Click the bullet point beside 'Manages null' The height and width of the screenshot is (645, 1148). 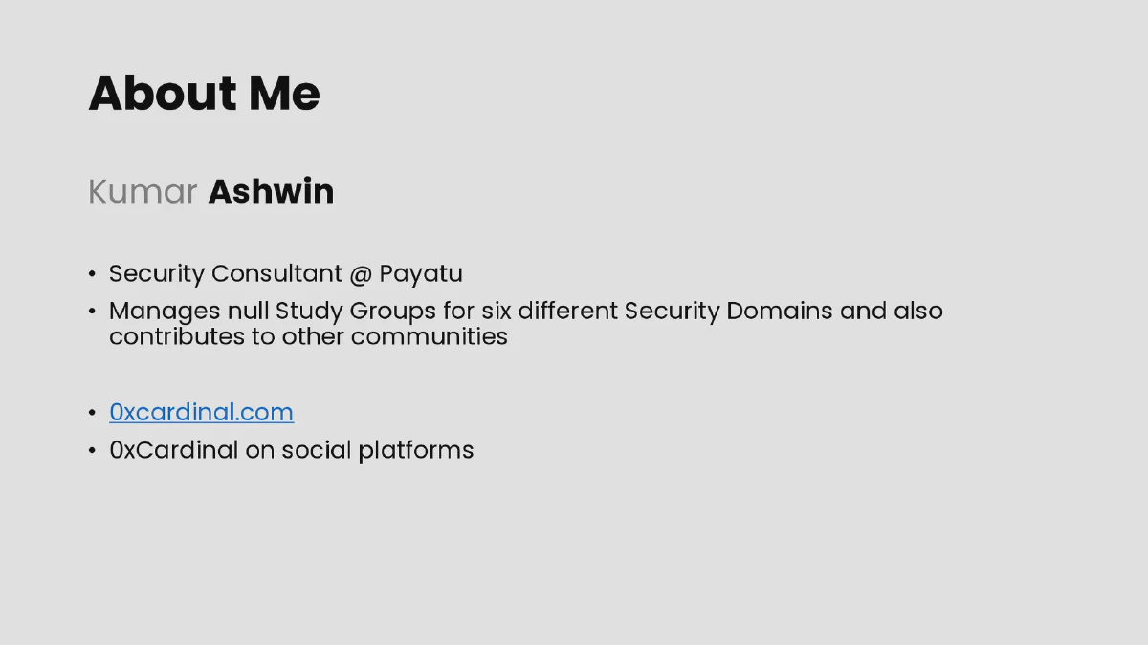point(92,312)
